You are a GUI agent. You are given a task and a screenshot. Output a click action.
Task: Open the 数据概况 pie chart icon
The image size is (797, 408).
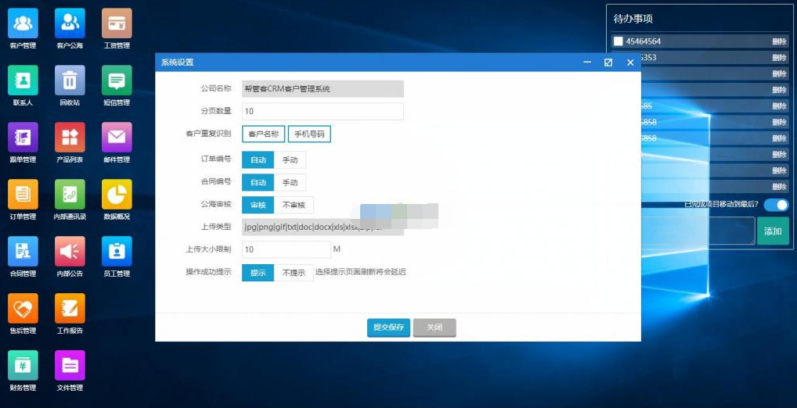[x=117, y=195]
